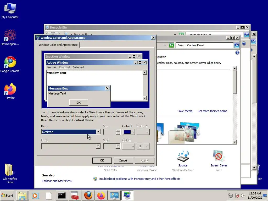Click the Start button
Image resolution: width=268 pixels, height=201 pixels.
pyautogui.click(x=7, y=195)
